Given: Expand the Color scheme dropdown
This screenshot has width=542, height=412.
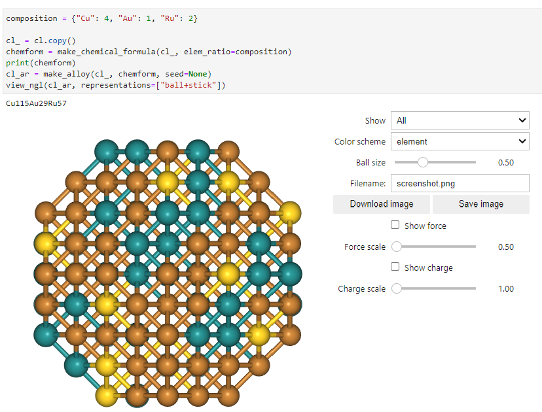Looking at the screenshot, I should coord(460,141).
